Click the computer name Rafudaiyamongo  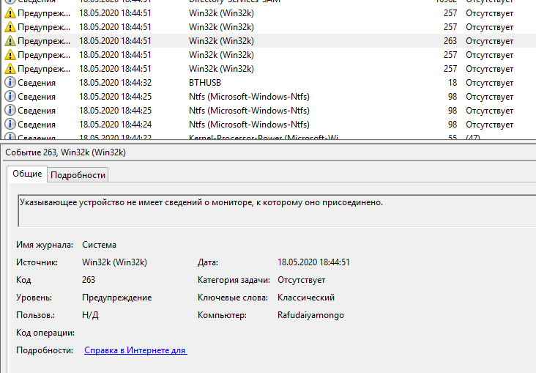pyautogui.click(x=310, y=315)
